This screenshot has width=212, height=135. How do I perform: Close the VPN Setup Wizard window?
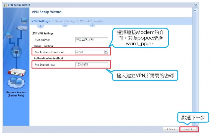(x=196, y=5)
